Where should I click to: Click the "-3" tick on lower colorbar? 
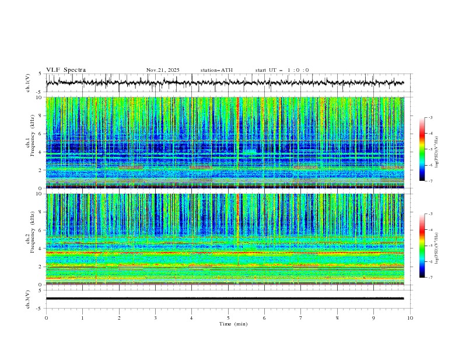coord(430,214)
